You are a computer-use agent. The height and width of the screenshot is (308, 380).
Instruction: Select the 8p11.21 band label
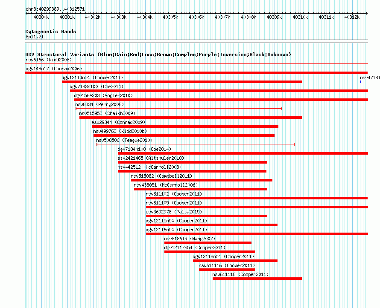click(35, 37)
